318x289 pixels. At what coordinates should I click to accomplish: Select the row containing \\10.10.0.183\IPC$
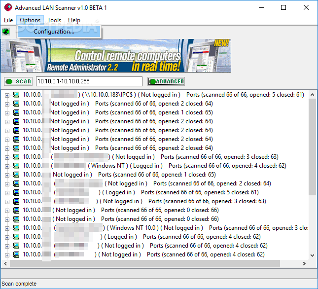click(163, 95)
